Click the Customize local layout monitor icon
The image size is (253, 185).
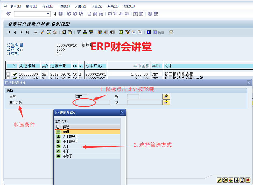click(156, 14)
